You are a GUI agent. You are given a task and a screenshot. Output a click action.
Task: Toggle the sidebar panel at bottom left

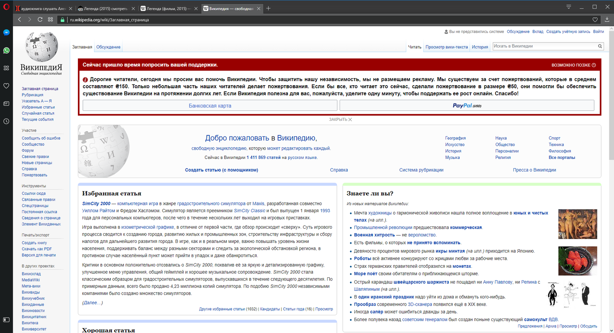pyautogui.click(x=6, y=320)
